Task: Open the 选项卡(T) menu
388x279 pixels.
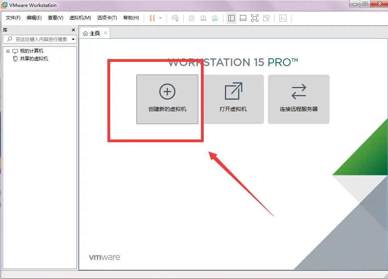Action: [107, 18]
